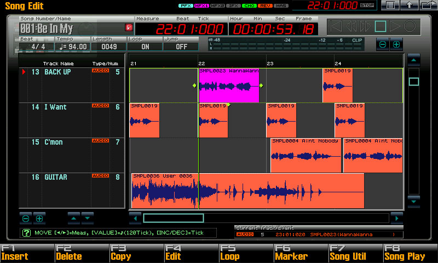
Task: Zoom in timeline with plus icon near meter
Action: coord(396,44)
